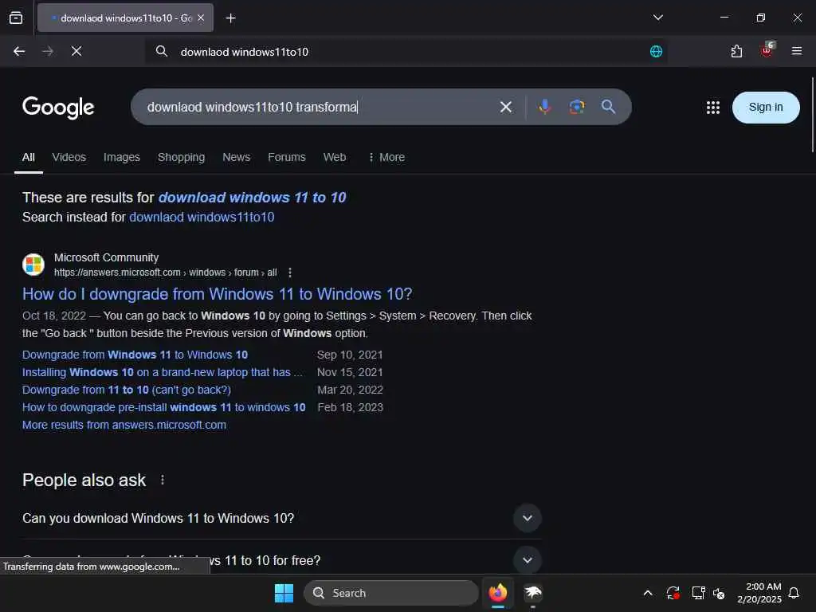Open People also ask options menu

pyautogui.click(x=163, y=480)
